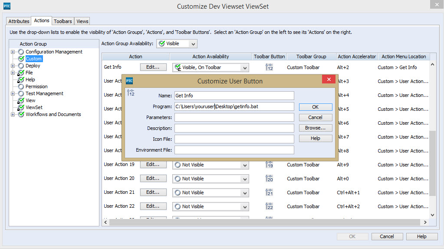Click OK in Customize User Button dialog
The image size is (444, 249).
(316, 107)
